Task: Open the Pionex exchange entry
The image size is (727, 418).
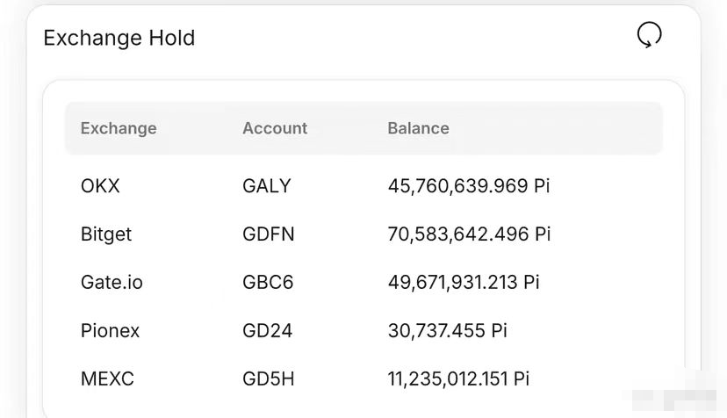Action: pyautogui.click(x=110, y=331)
